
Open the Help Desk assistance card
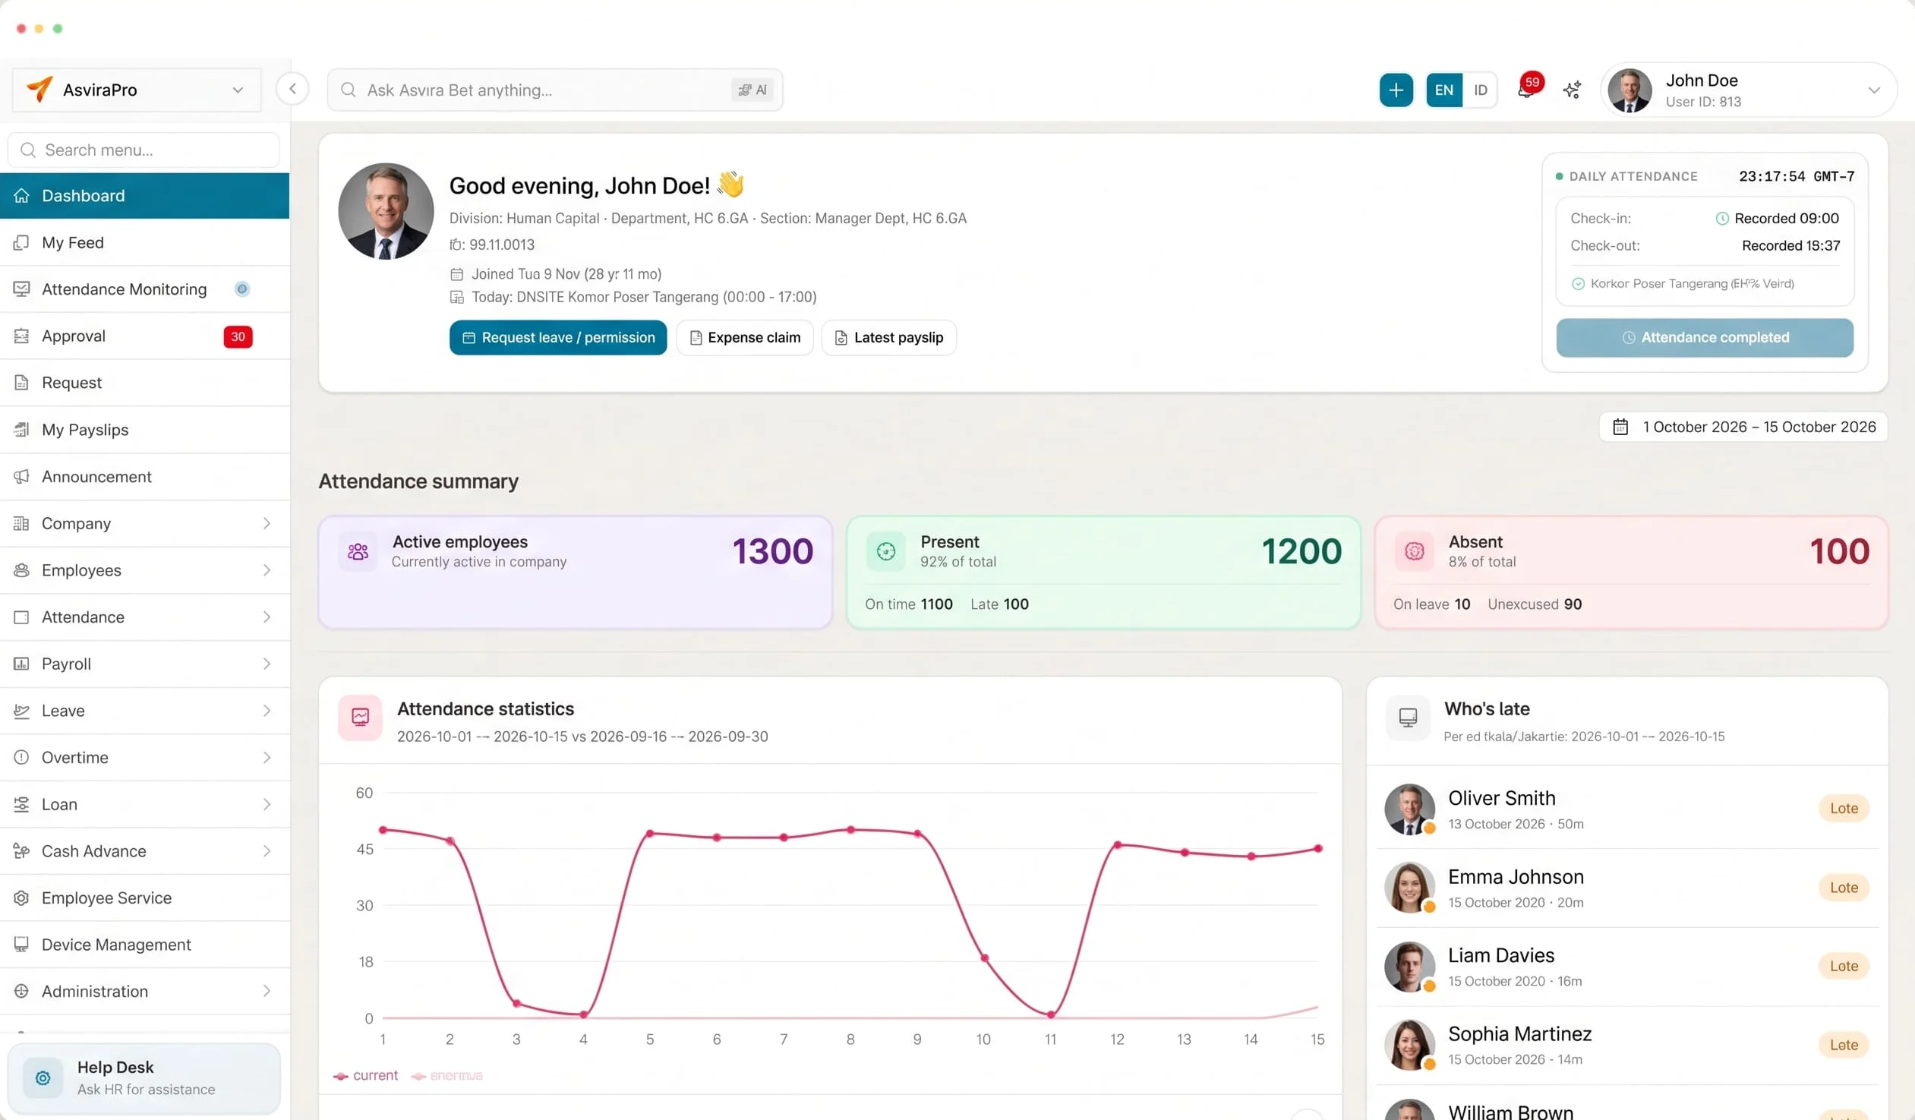click(x=144, y=1077)
